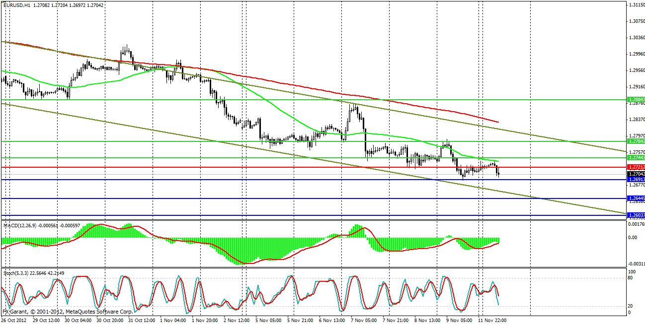Click the red 1.27212 price level tag
Screen dimensions: 645x324
tap(636, 167)
